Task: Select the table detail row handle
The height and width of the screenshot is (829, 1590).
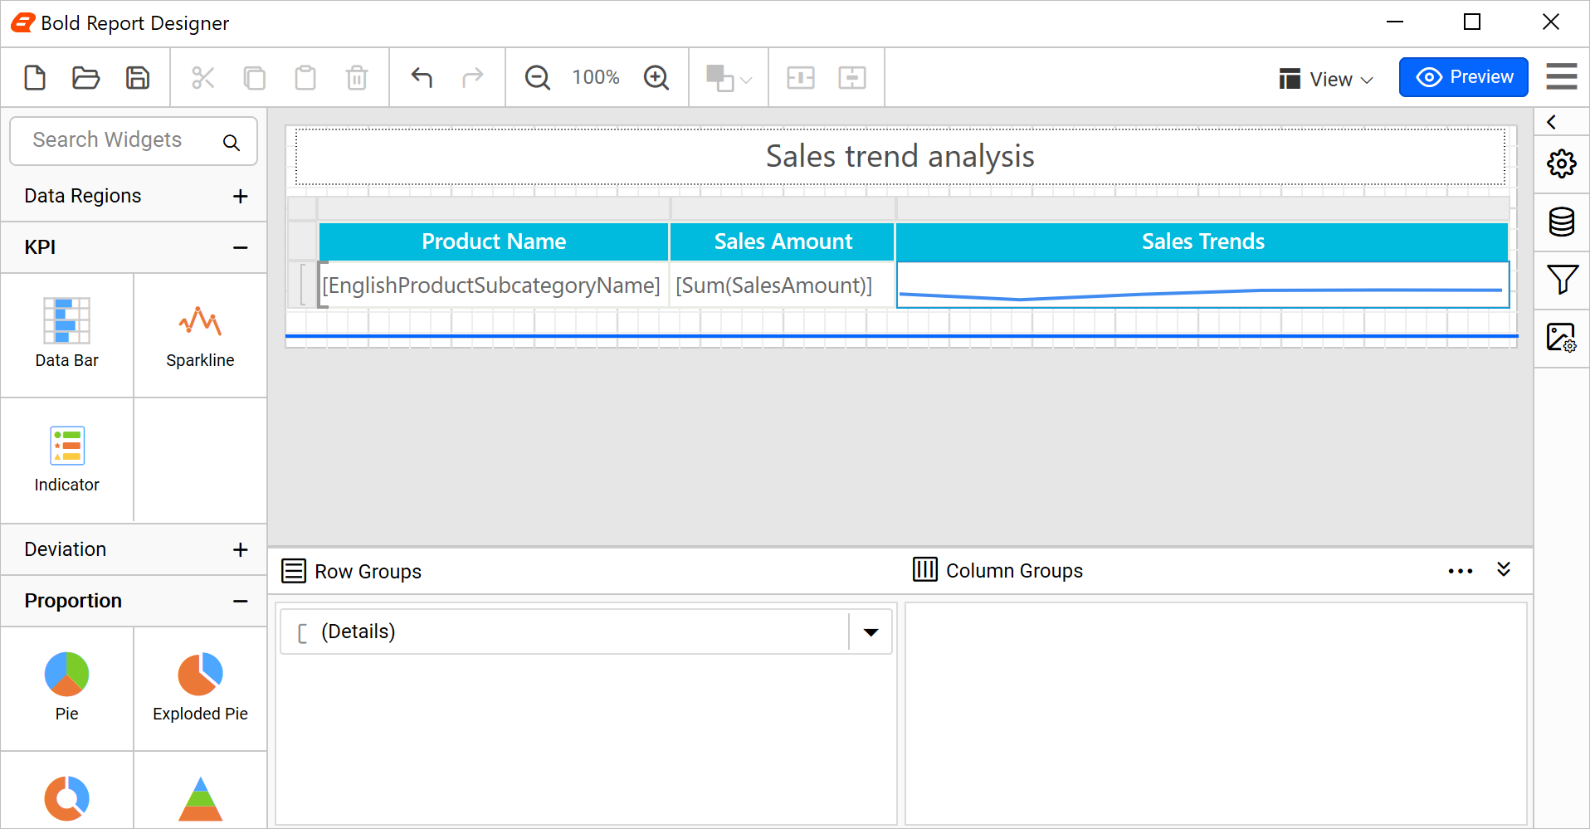Action: pyautogui.click(x=303, y=285)
